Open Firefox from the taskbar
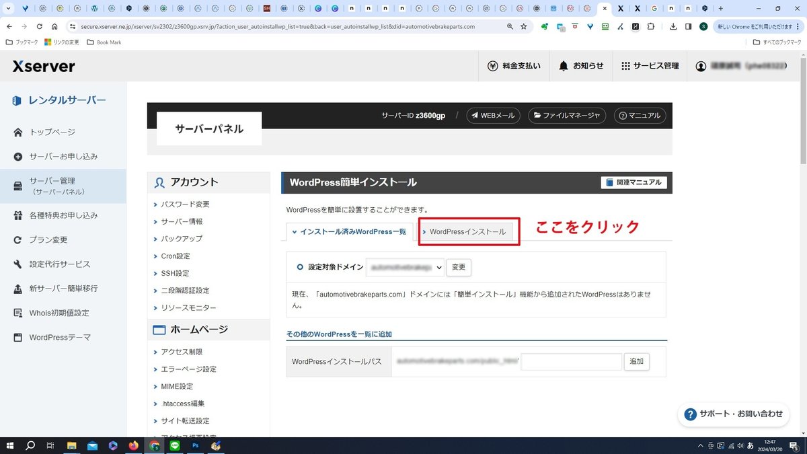 click(x=133, y=445)
